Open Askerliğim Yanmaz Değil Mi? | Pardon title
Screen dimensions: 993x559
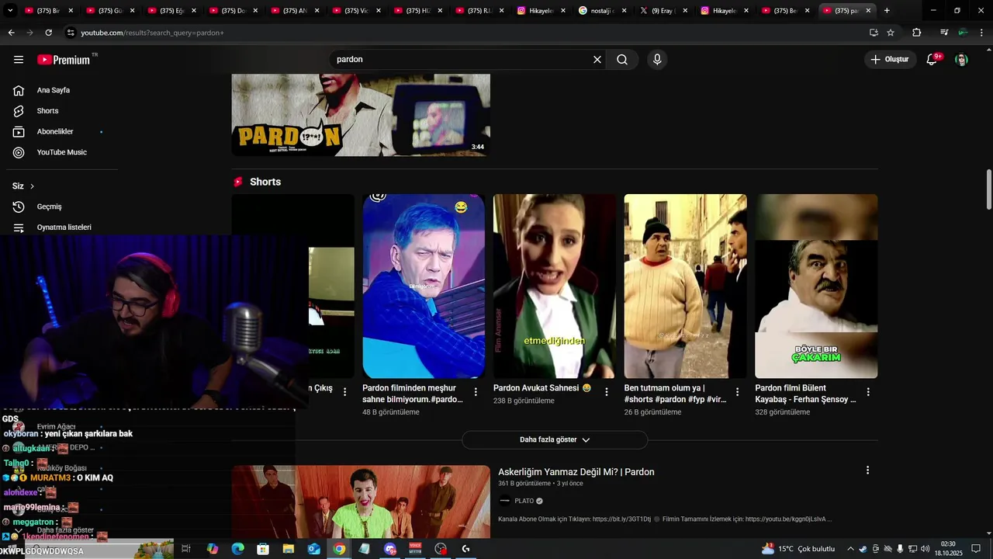tap(576, 472)
